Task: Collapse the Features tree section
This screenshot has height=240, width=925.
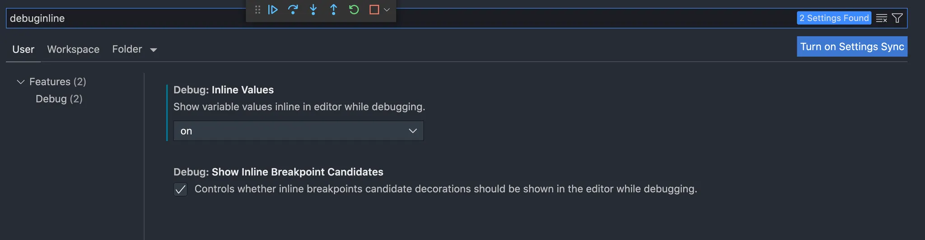Action: point(20,82)
